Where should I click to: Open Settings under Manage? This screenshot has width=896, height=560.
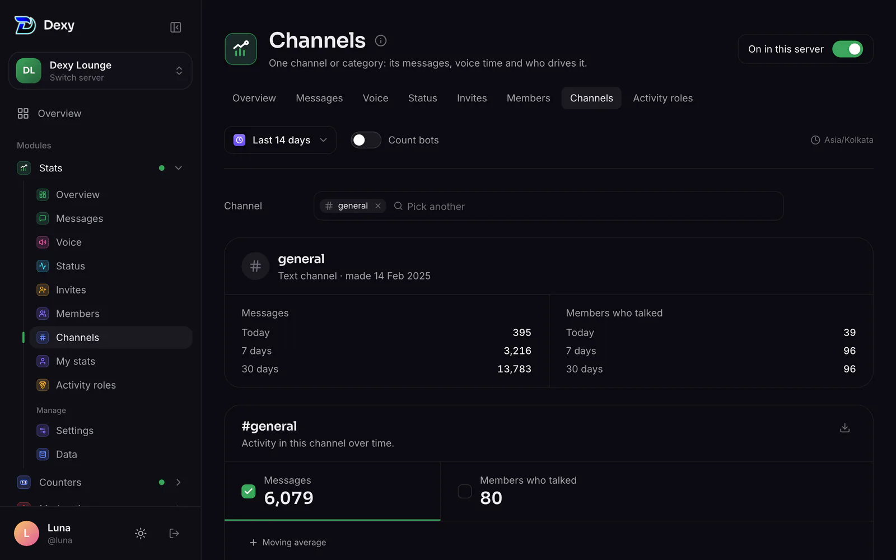[x=111, y=431]
